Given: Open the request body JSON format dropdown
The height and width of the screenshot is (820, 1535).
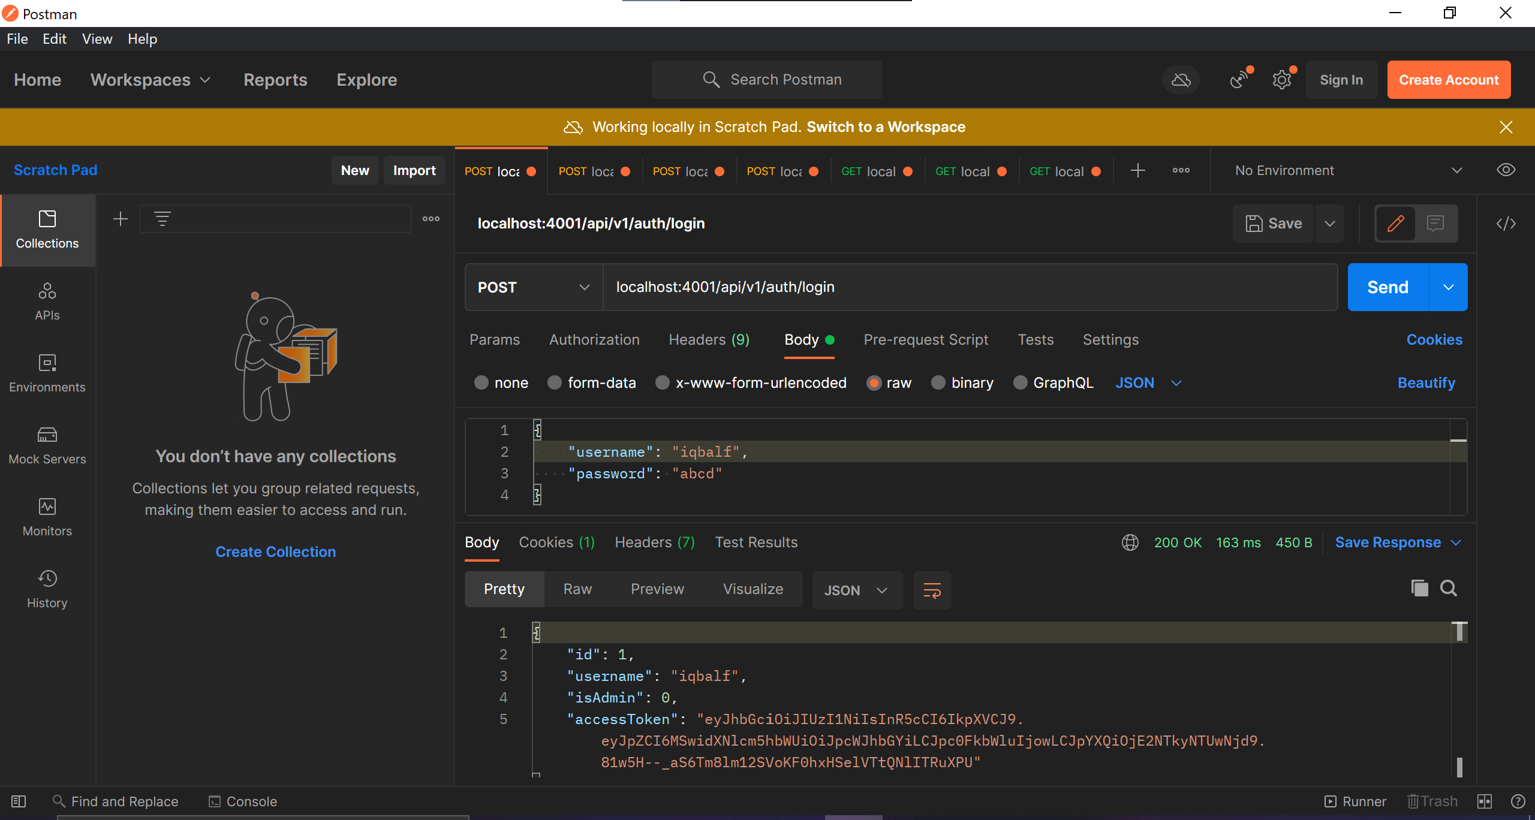Looking at the screenshot, I should (1148, 382).
